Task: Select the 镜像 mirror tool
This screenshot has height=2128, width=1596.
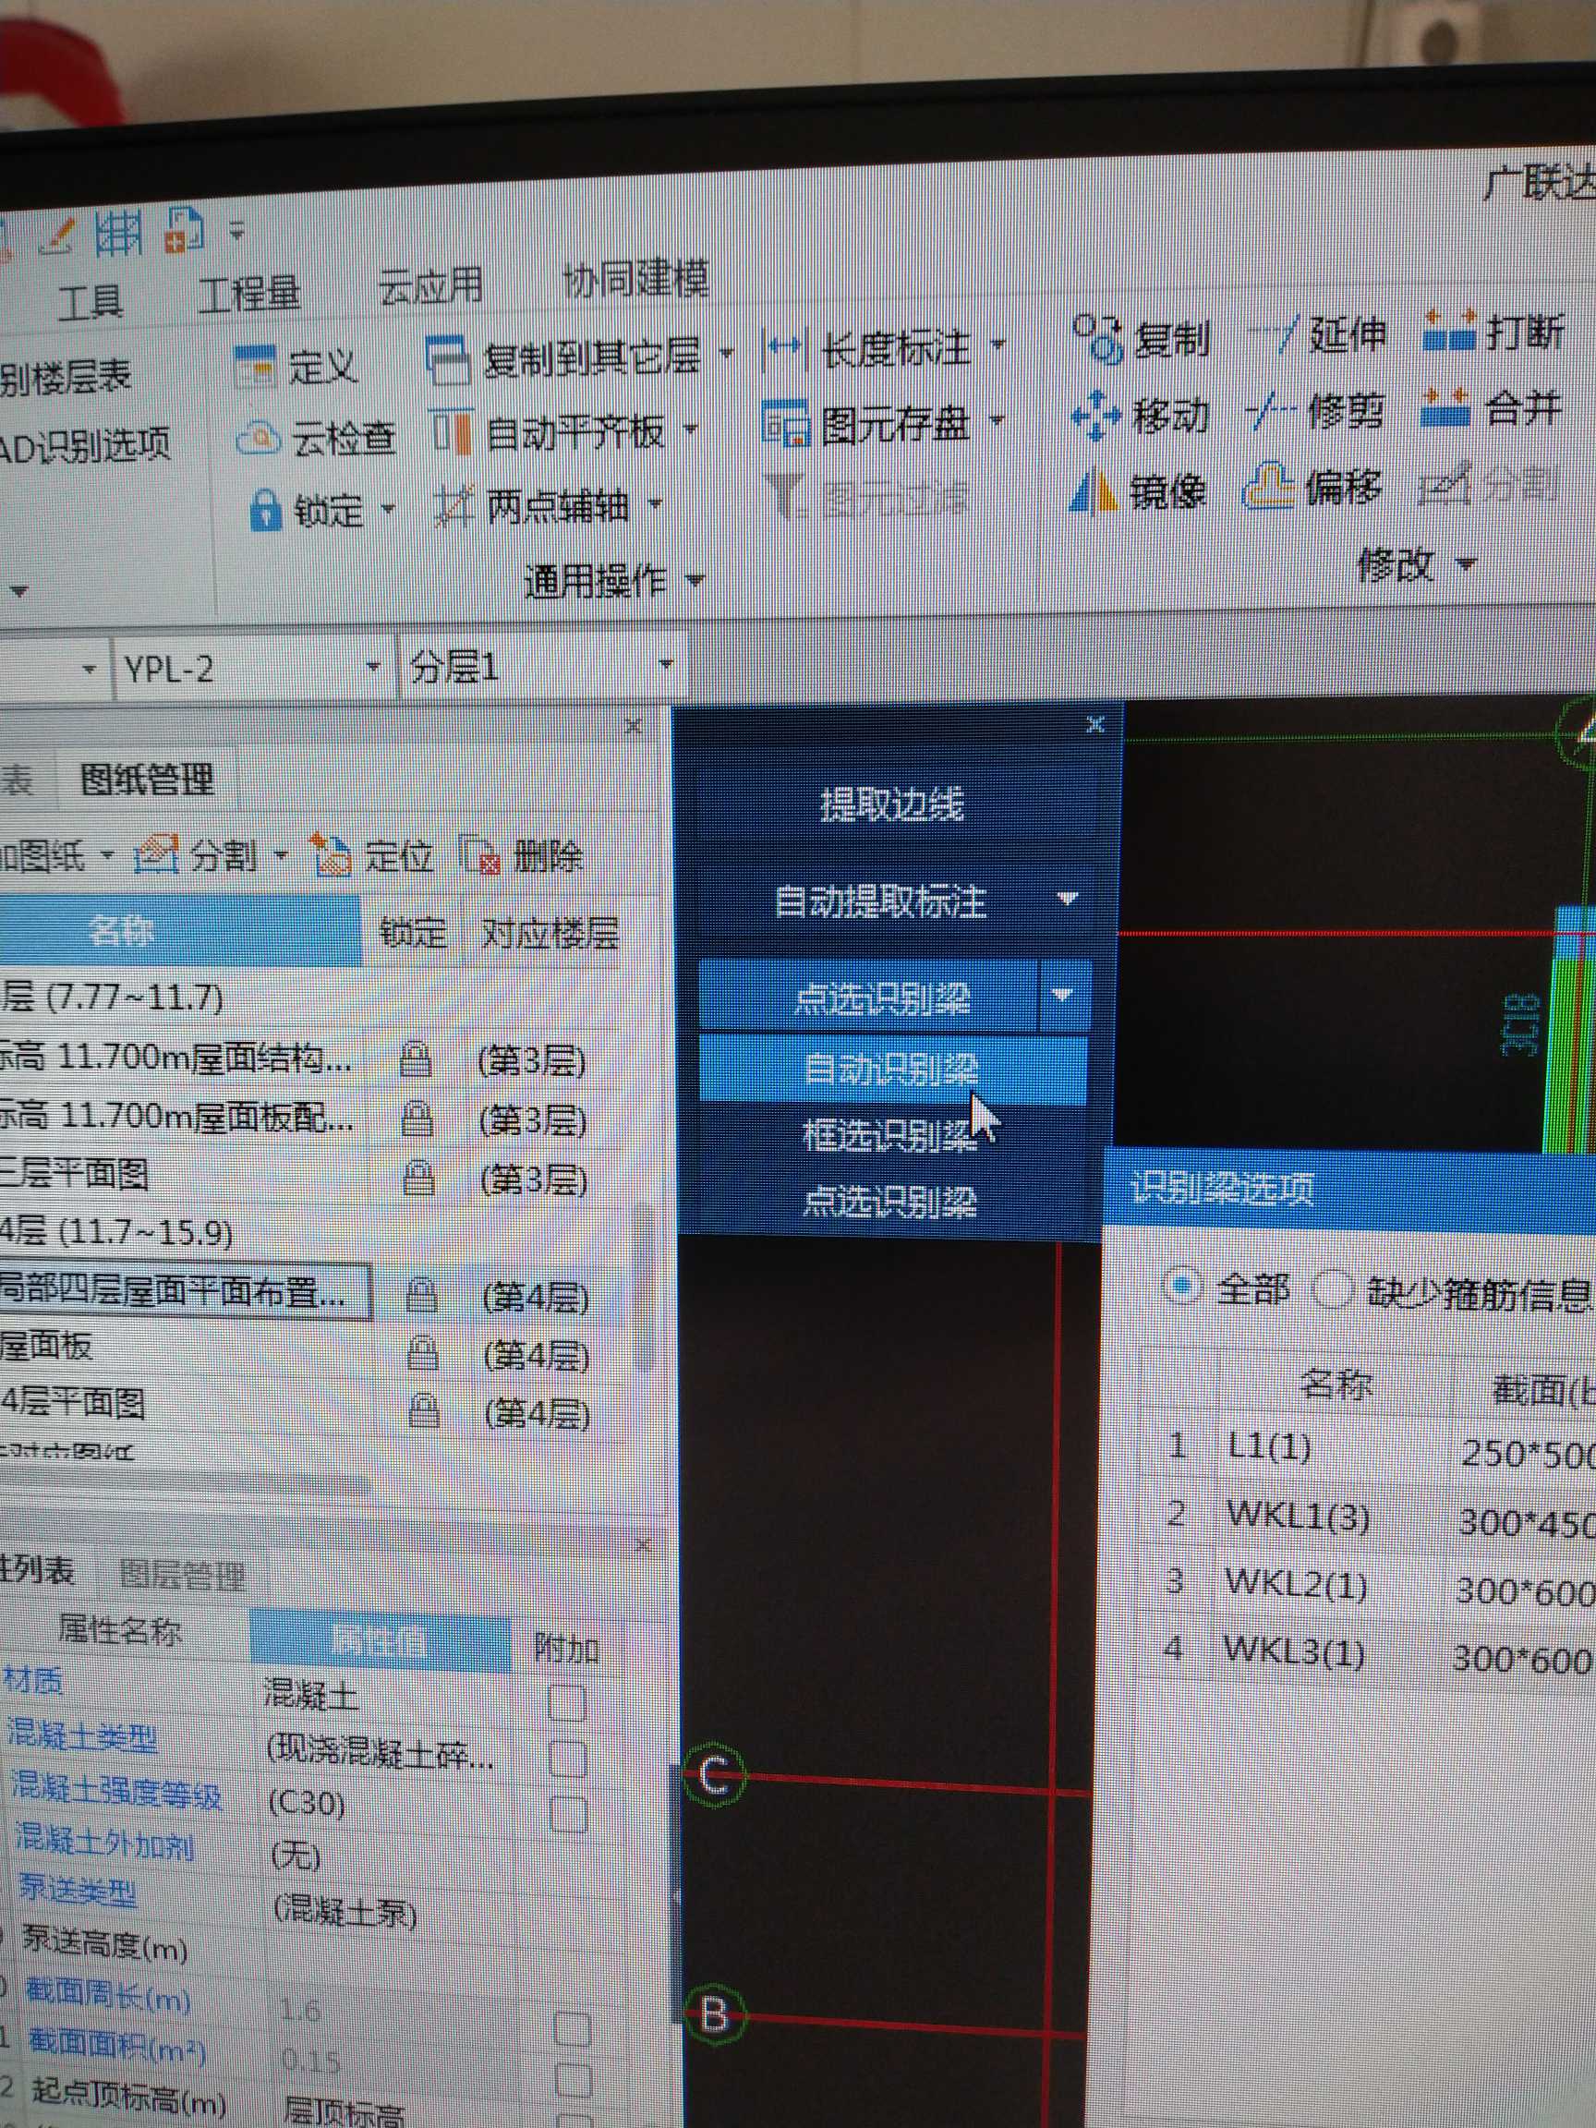Action: [x=1138, y=491]
